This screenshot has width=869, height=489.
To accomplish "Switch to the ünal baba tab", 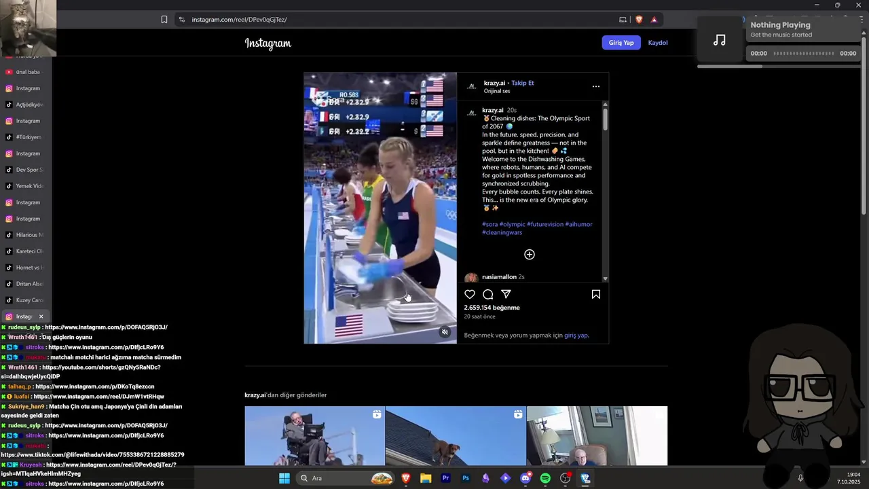I will pyautogui.click(x=24, y=72).
